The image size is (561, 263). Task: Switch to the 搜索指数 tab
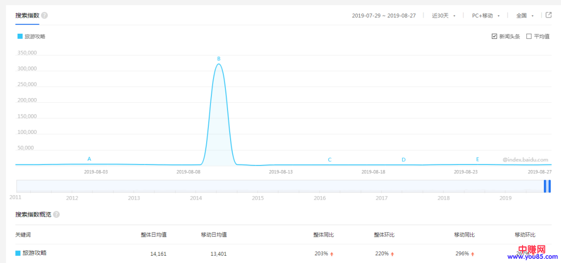pos(27,16)
